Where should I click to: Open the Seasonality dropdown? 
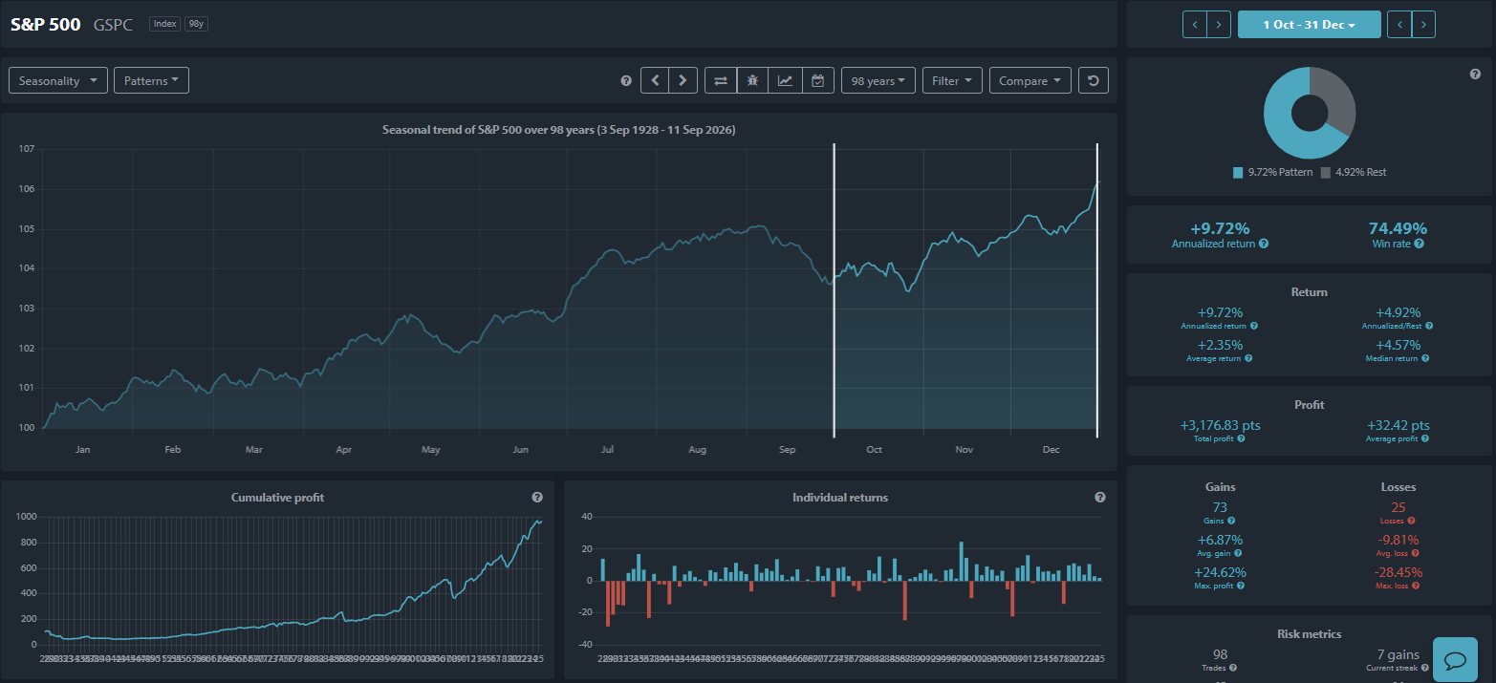pos(57,81)
